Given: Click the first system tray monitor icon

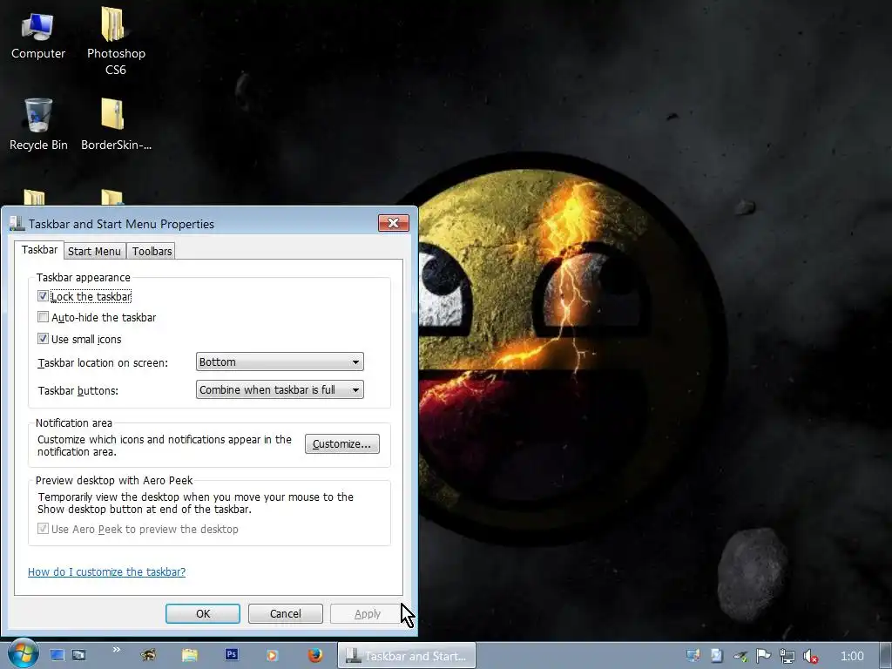Looking at the screenshot, I should [x=693, y=656].
